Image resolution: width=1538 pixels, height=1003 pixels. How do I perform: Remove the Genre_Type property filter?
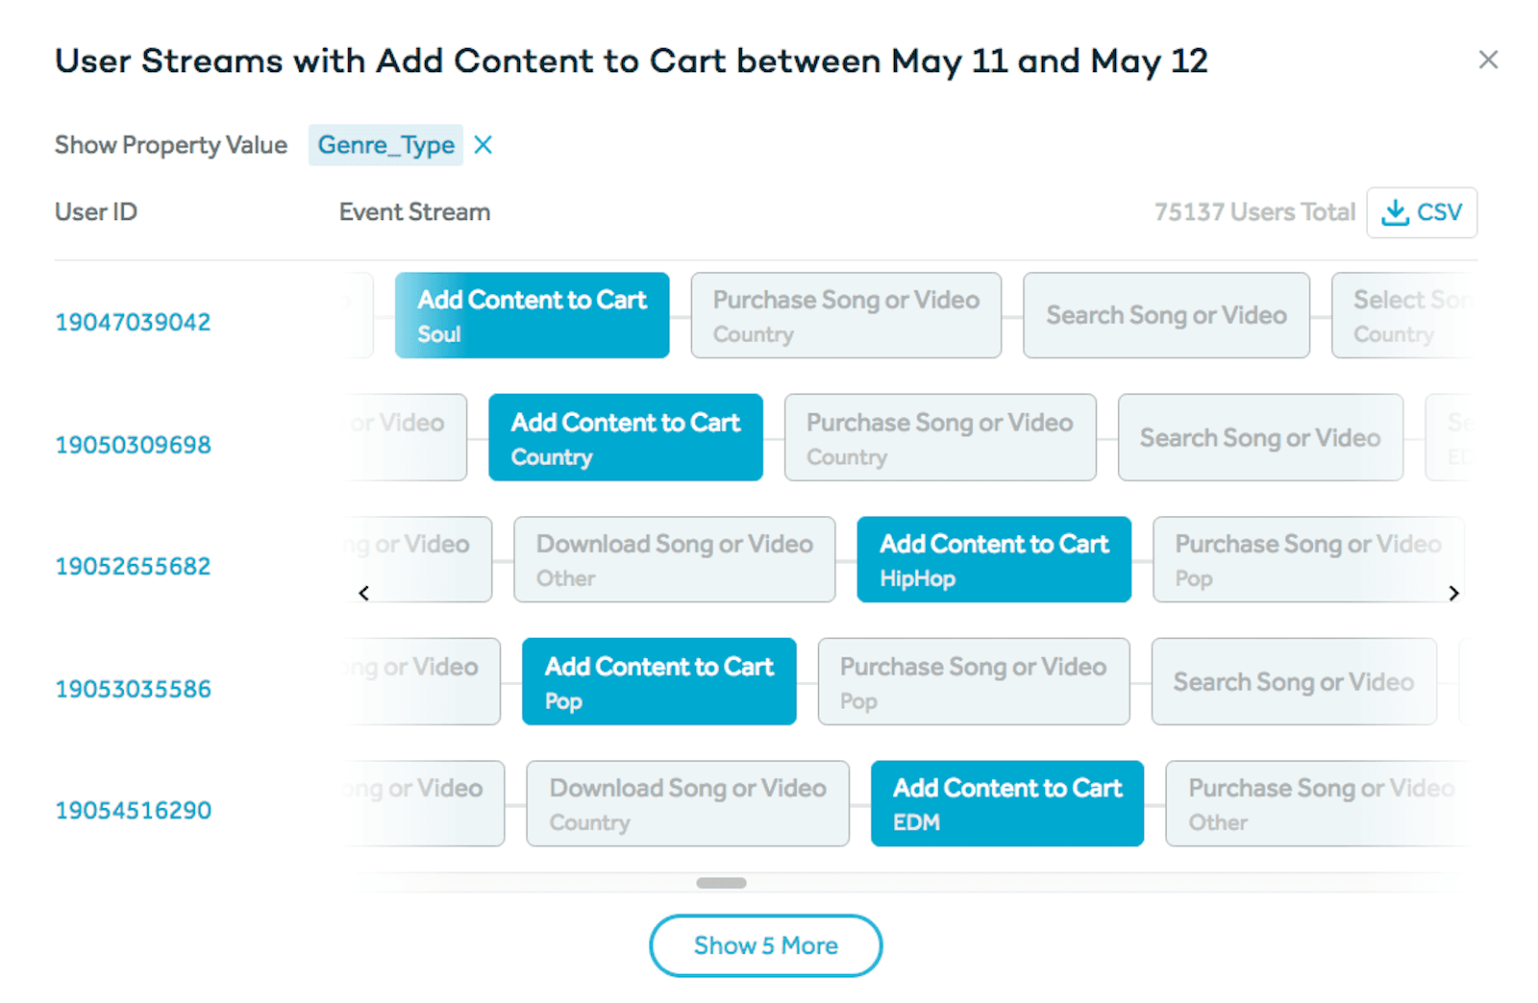[484, 145]
